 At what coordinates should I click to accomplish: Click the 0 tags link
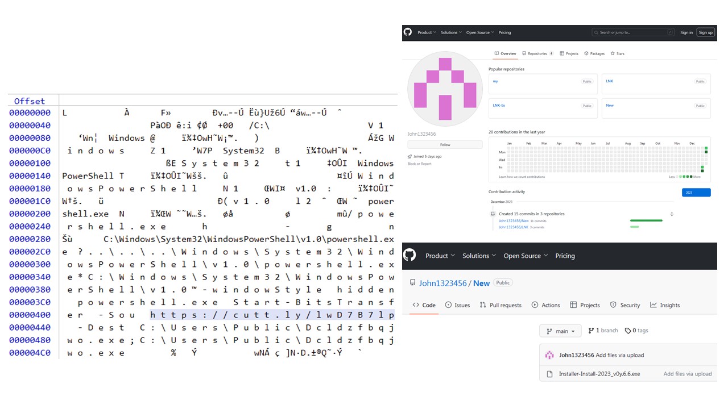tap(636, 331)
